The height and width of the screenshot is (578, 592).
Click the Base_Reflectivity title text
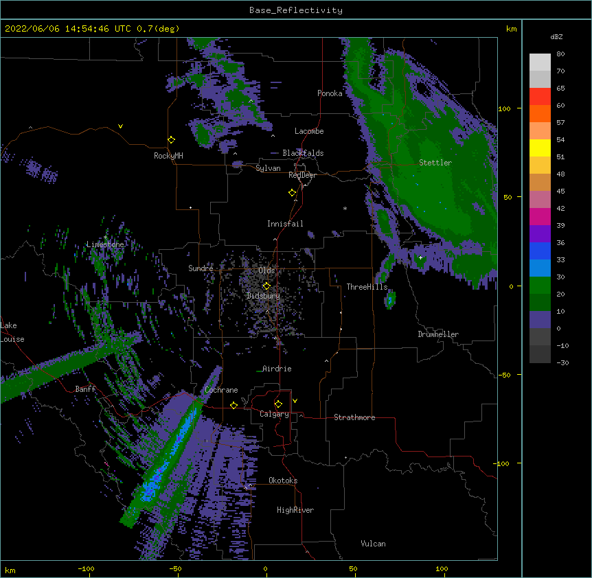click(295, 10)
